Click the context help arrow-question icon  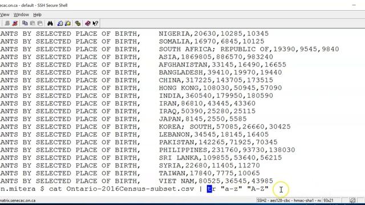pos(95,23)
